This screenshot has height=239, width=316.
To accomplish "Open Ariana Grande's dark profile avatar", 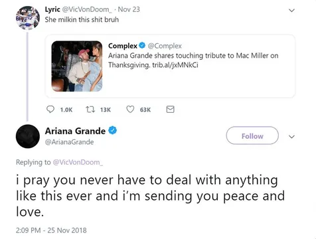I will click(x=28, y=136).
